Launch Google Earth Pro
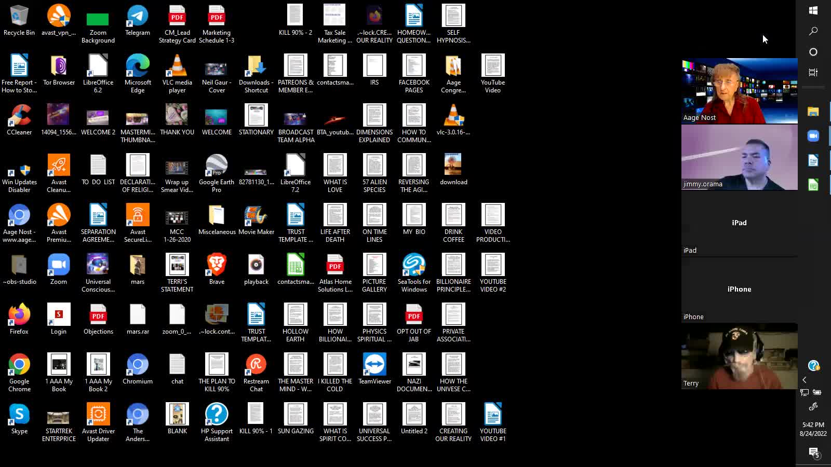The height and width of the screenshot is (467, 831). (x=217, y=174)
